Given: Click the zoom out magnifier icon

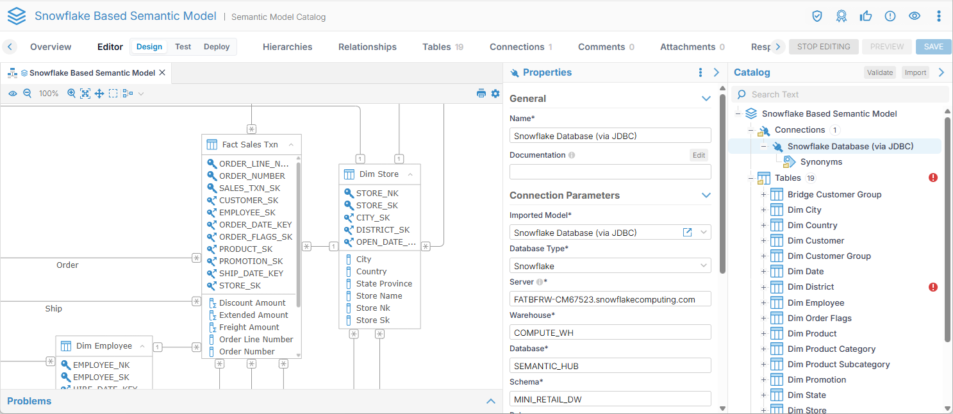Looking at the screenshot, I should [28, 94].
